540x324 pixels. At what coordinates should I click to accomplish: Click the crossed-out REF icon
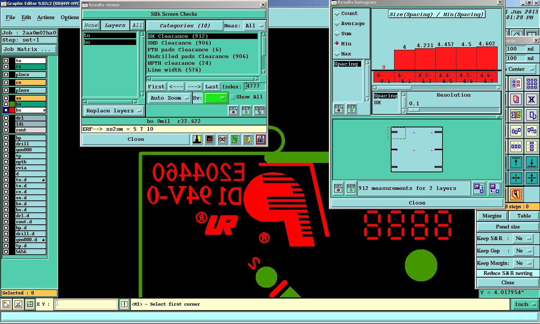tap(222, 139)
